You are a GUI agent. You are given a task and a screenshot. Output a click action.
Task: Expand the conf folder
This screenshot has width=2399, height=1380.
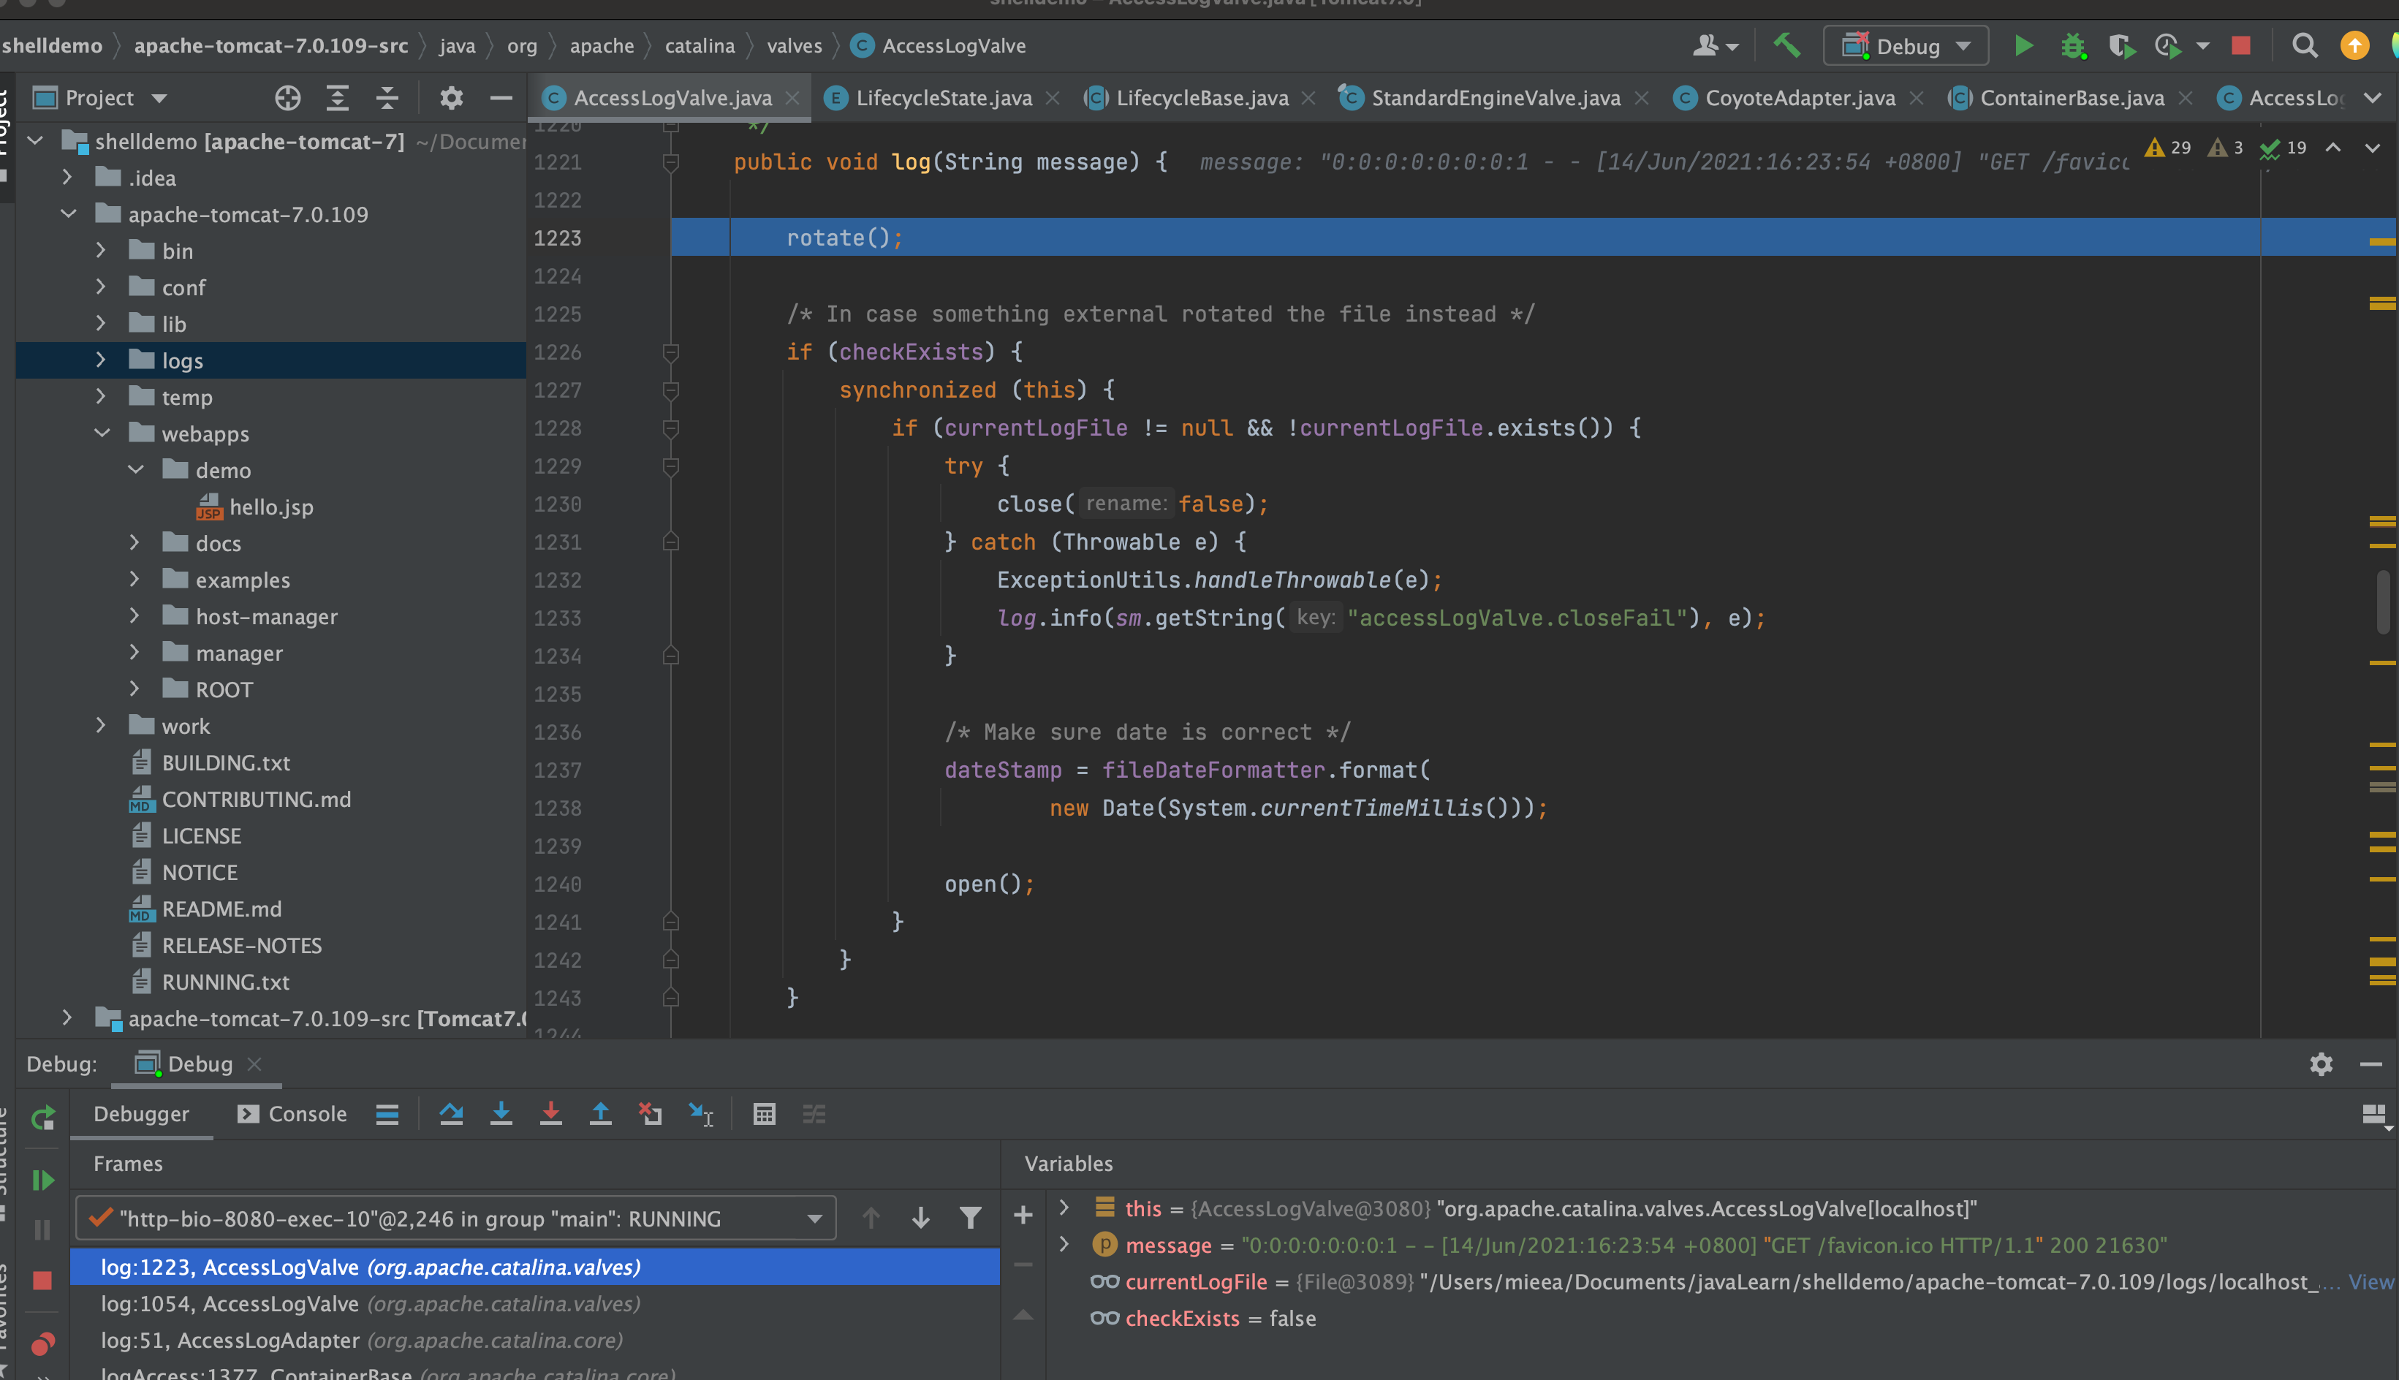click(x=102, y=287)
